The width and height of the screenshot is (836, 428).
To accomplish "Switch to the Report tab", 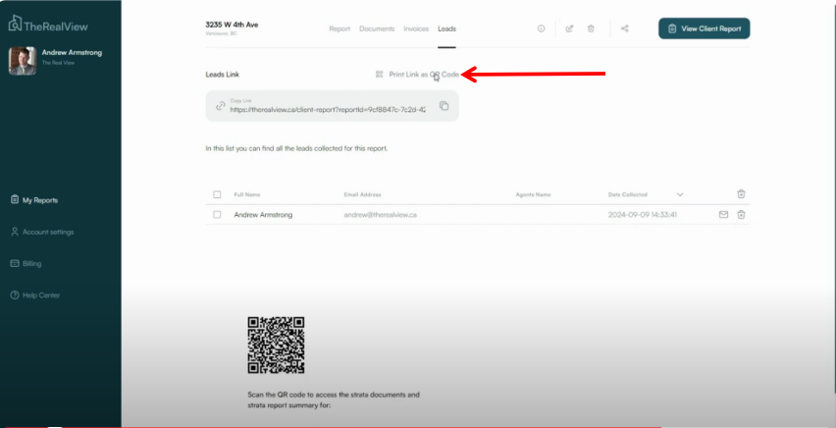I will pos(340,28).
